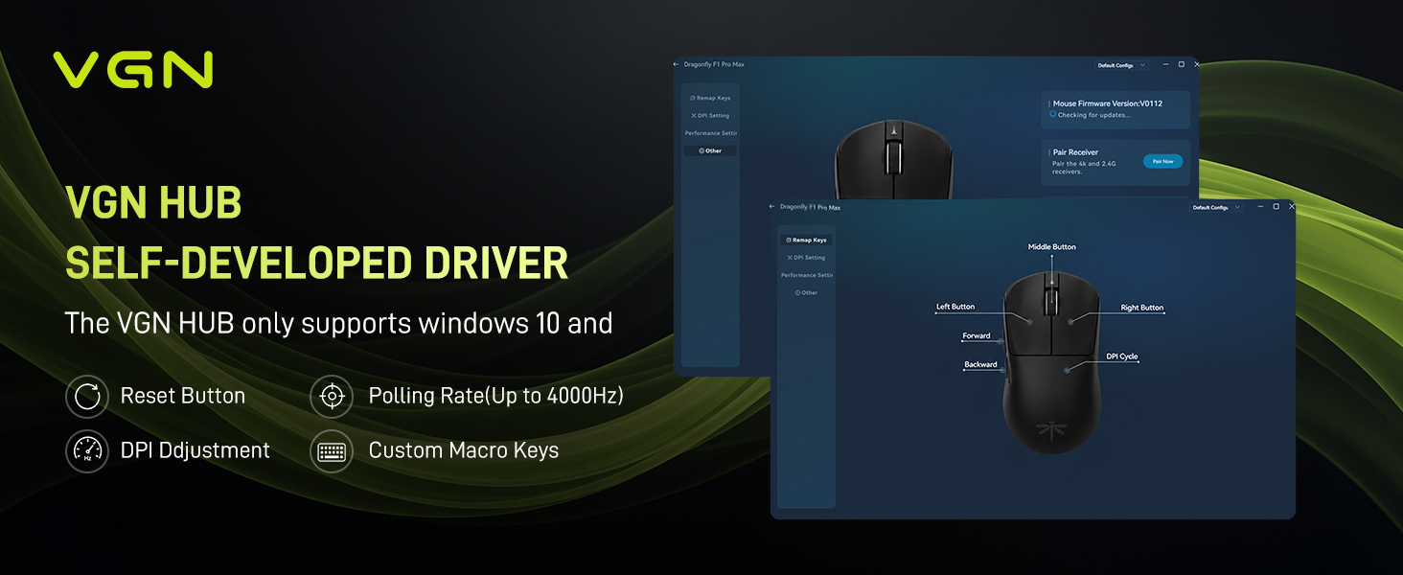The height and width of the screenshot is (575, 1403).
Task: Open Default Configs dropdown in rear window
Action: pyautogui.click(x=1121, y=65)
